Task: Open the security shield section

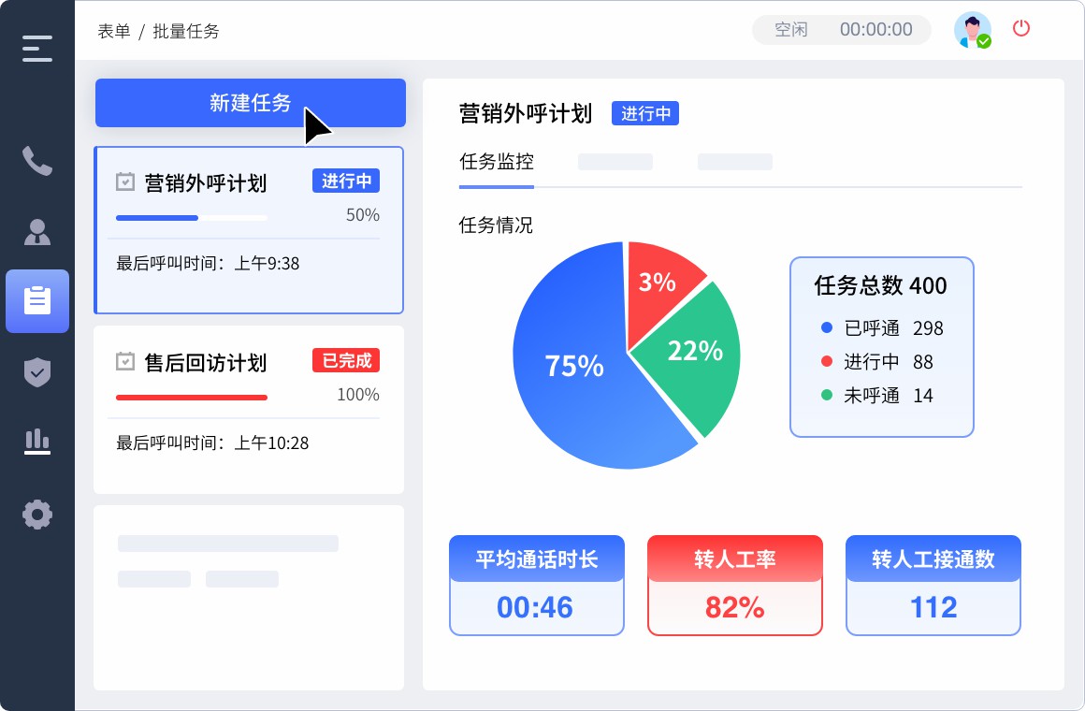Action: pos(37,372)
